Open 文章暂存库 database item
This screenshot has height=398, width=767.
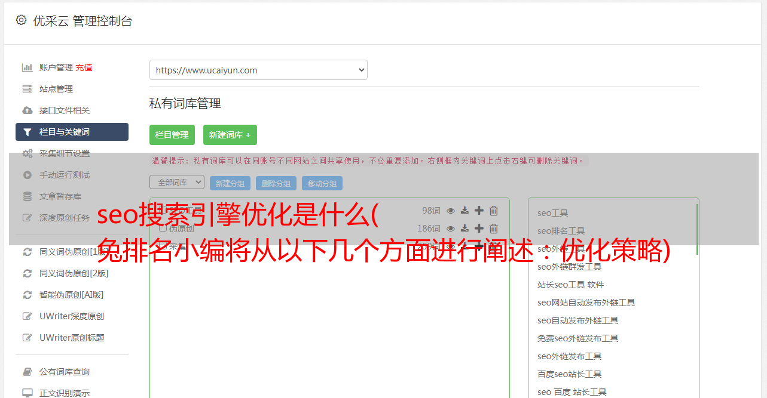pyautogui.click(x=60, y=196)
